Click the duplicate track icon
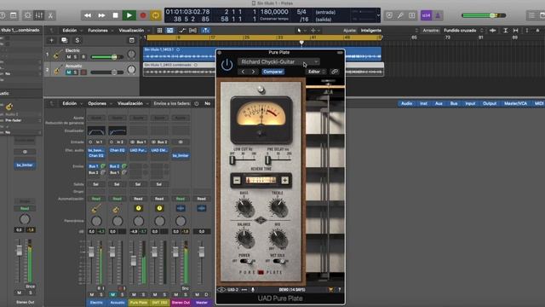The height and width of the screenshot is (307, 545). (x=65, y=40)
